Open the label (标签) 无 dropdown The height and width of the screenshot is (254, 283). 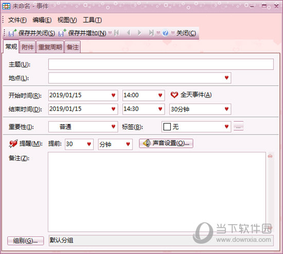[x=227, y=126]
